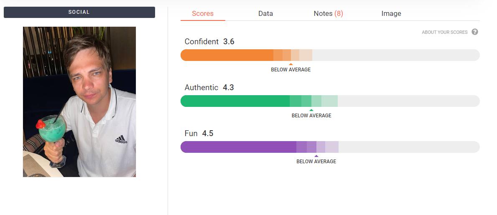Switch to the Image tab
Screen dimensions: 497x215
(x=391, y=14)
